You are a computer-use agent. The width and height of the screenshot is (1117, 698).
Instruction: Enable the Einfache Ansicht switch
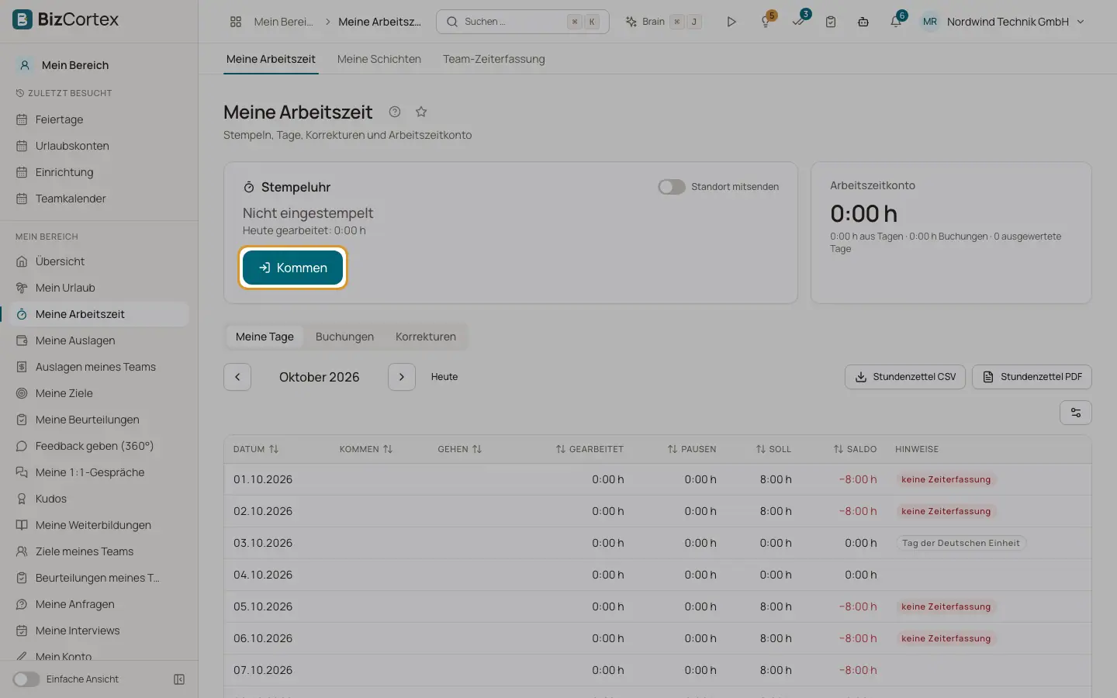(x=26, y=679)
